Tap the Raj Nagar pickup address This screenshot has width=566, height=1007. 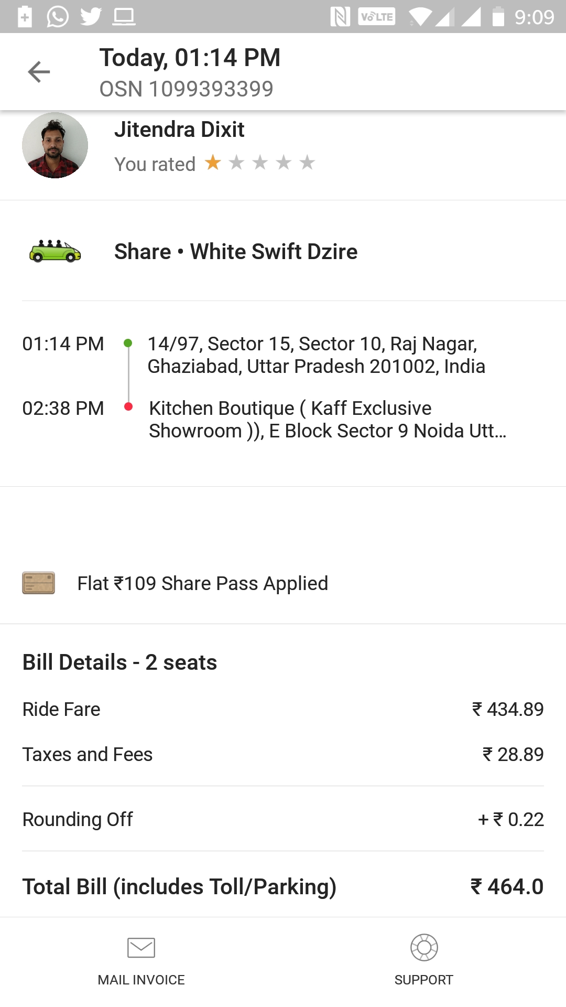click(316, 355)
